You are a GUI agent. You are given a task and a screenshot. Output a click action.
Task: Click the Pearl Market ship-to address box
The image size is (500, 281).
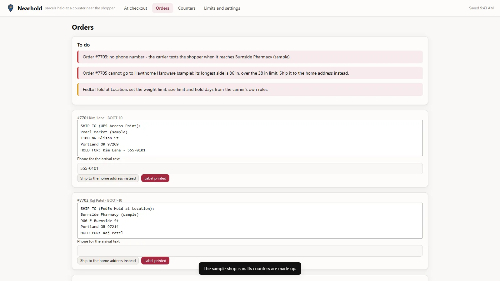tap(250, 138)
